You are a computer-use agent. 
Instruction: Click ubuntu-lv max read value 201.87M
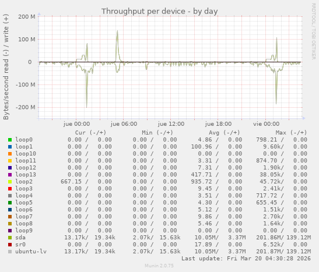(x=268, y=252)
